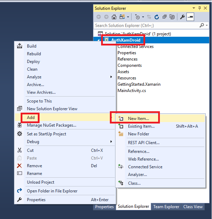Choose Set as StartUp Project

pos(65,134)
